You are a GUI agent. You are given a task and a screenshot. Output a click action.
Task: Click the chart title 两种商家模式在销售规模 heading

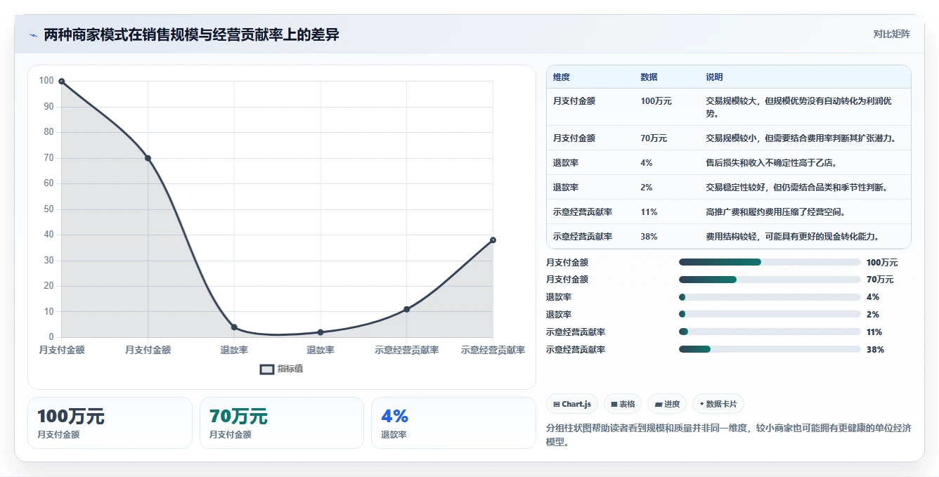click(x=192, y=34)
